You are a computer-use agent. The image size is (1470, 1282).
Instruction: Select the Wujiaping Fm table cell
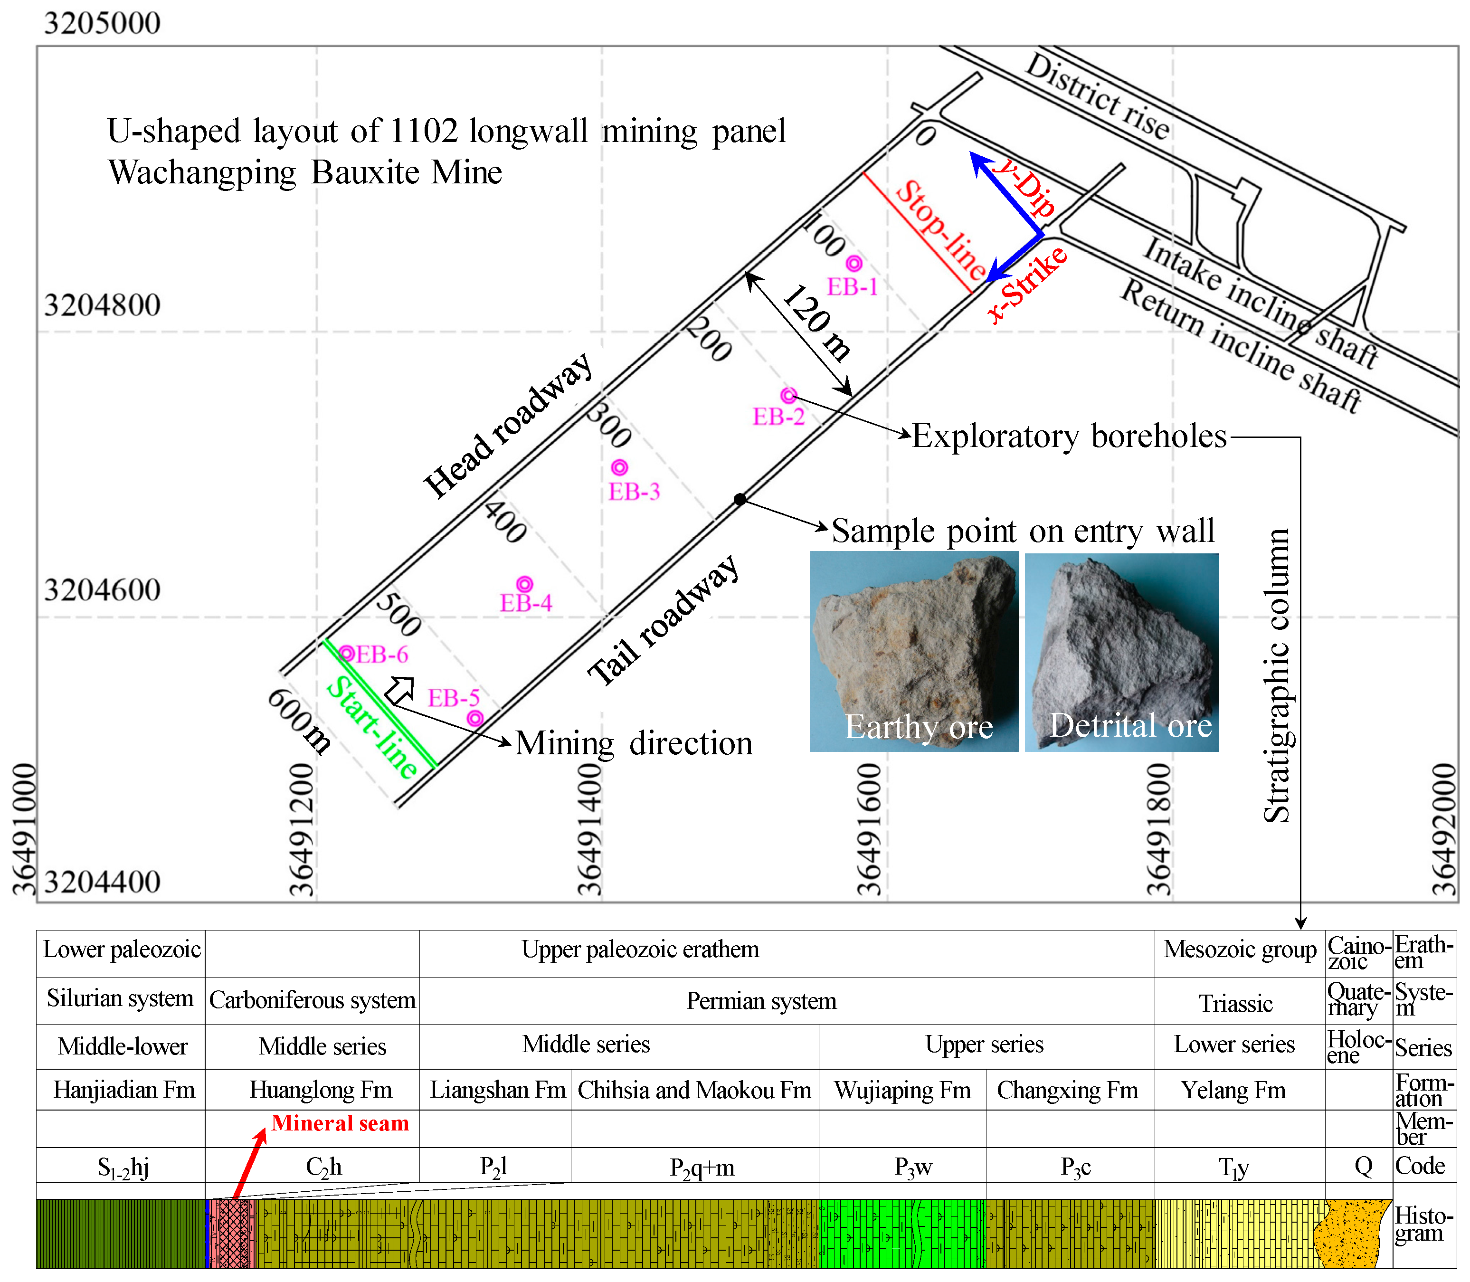point(902,1090)
